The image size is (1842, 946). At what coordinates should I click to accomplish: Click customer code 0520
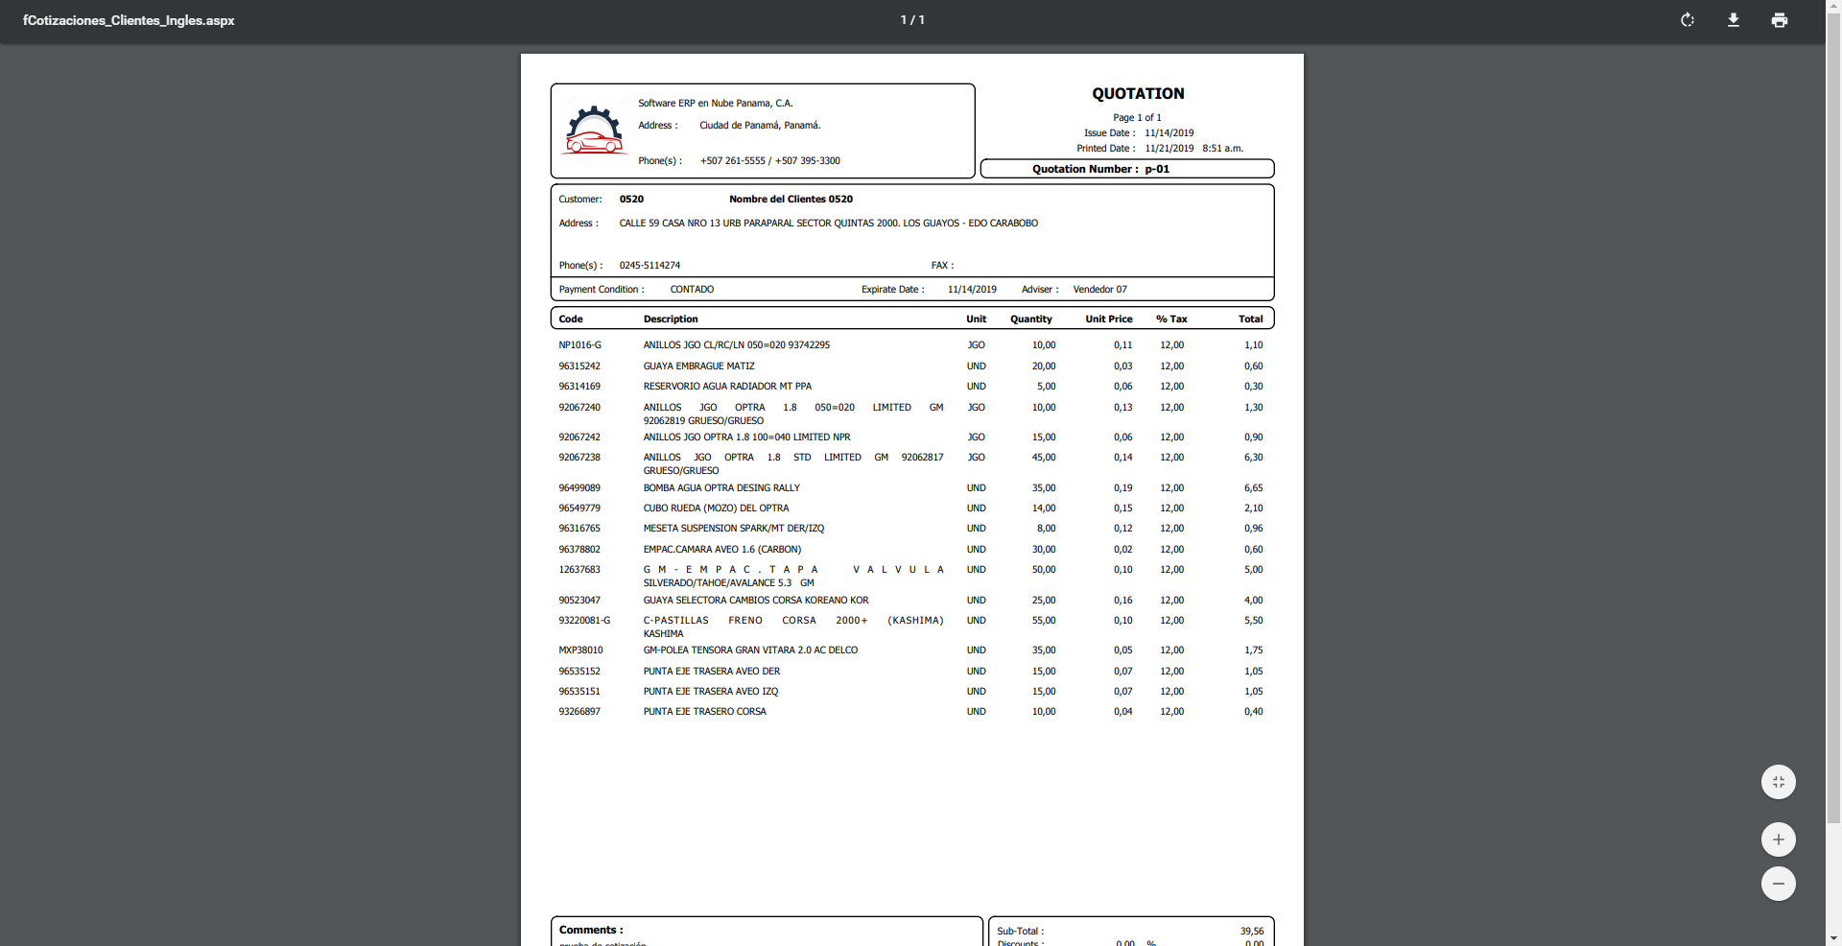pyautogui.click(x=631, y=199)
